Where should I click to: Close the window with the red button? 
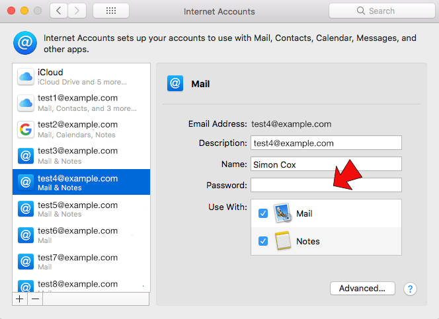[x=11, y=11]
